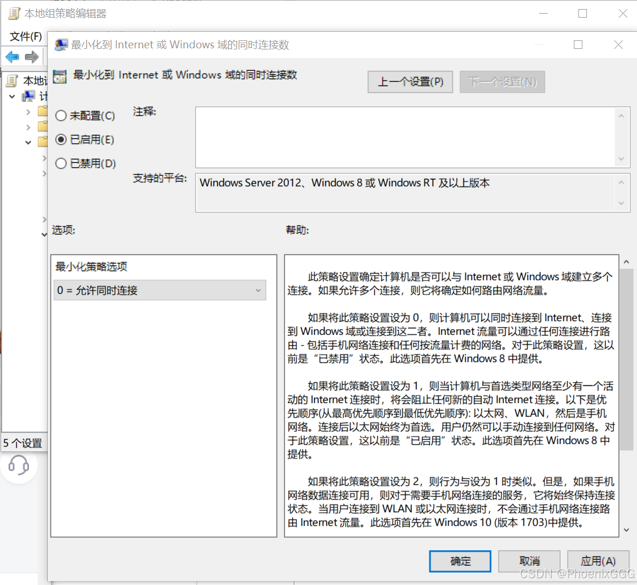Click inside the 注释 comment text box
Screen dimensions: 637x585
click(x=406, y=137)
